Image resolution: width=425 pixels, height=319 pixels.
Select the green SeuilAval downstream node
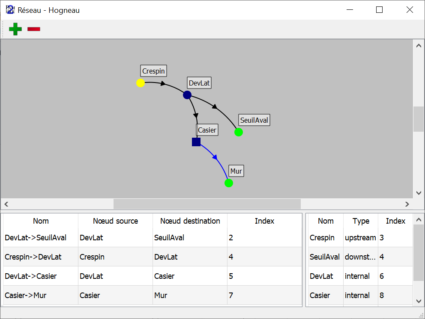coord(239,132)
